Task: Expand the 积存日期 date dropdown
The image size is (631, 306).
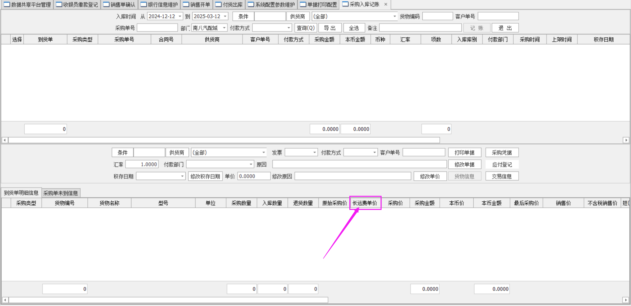Action: click(182, 176)
